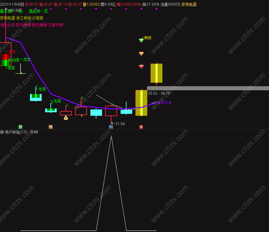
Task: Click the red hollow candle above the 财 marker
Action: coord(111,111)
